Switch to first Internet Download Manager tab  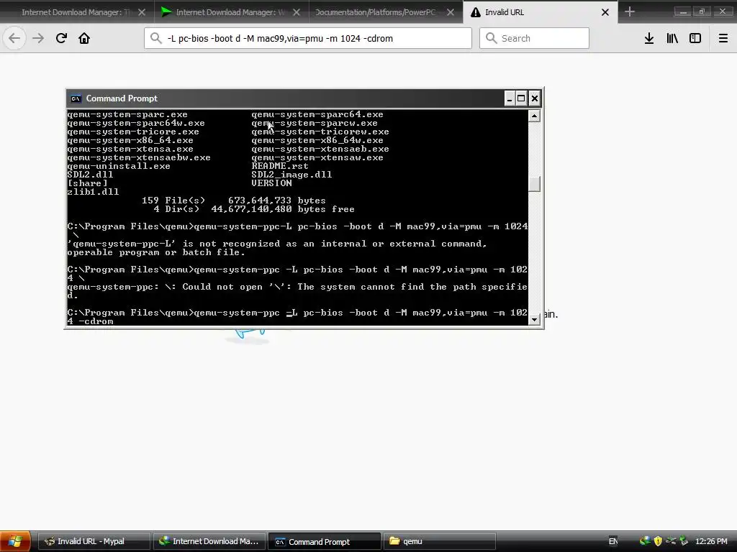(x=77, y=12)
